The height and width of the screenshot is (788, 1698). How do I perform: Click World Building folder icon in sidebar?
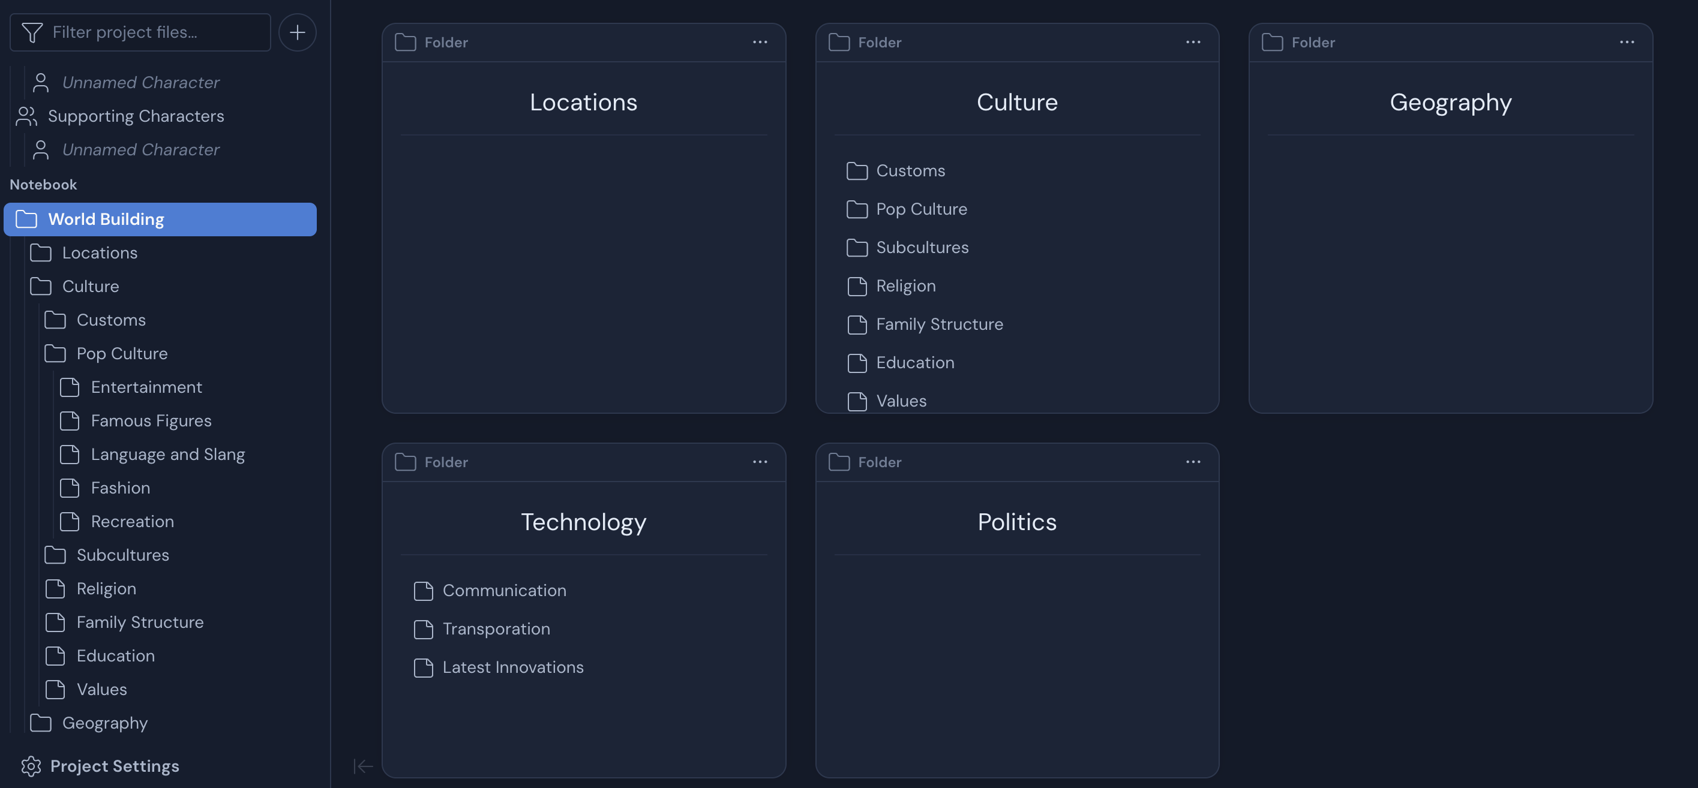pyautogui.click(x=26, y=219)
